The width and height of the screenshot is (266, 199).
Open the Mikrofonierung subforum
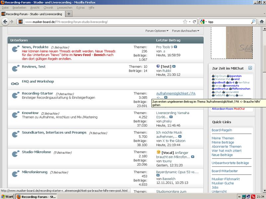coord(35,172)
